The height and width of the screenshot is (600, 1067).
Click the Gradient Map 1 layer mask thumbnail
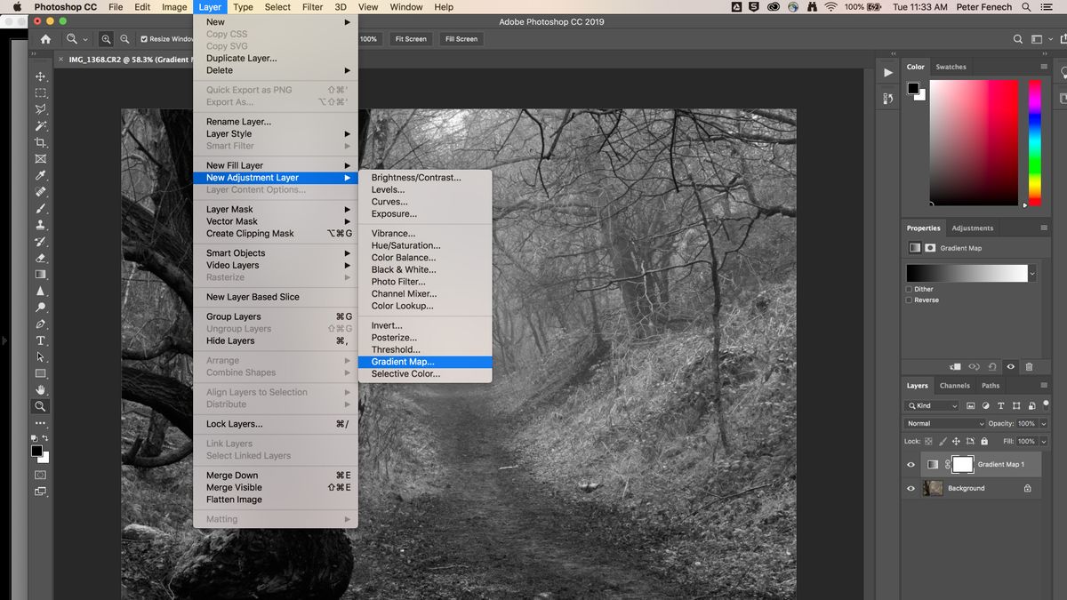tap(962, 463)
